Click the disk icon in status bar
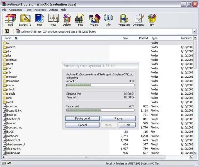This screenshot has height=167, width=199. 4,163
